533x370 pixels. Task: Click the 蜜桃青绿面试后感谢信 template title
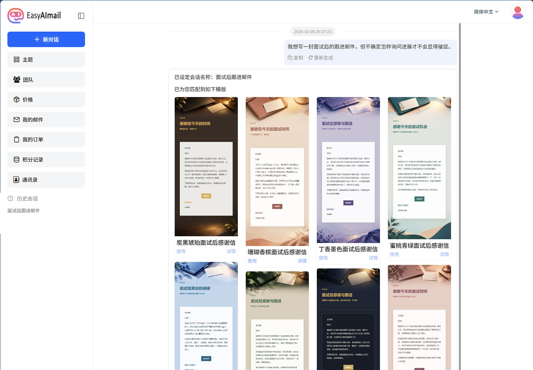pos(419,245)
